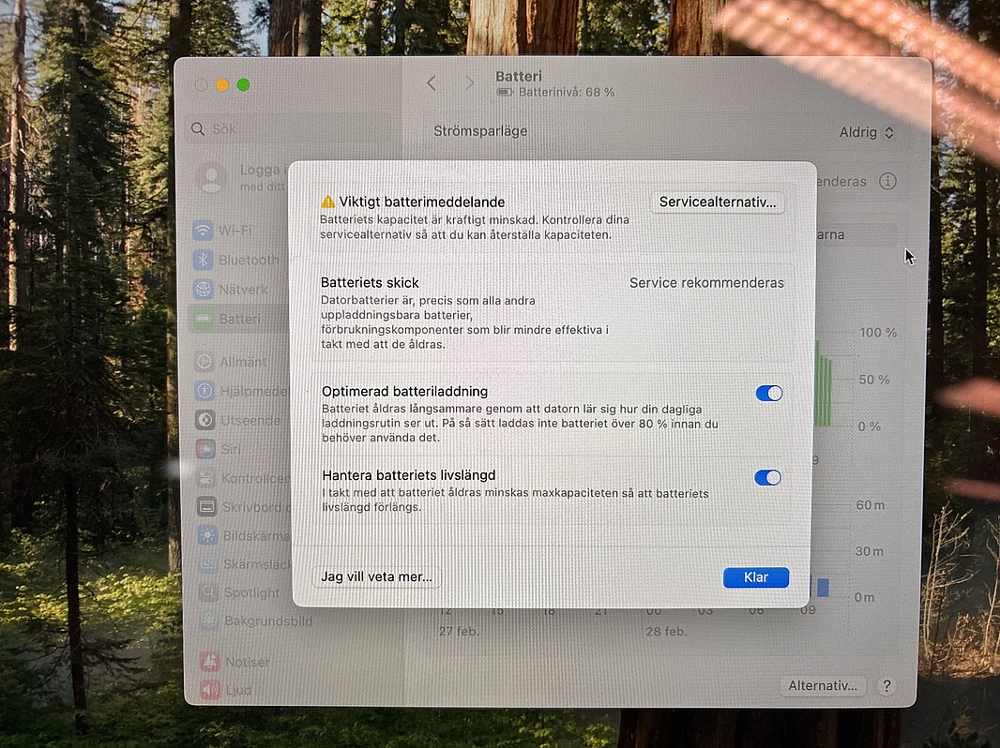Click the Wi-Fi icon in sidebar
The height and width of the screenshot is (748, 1000).
203,231
